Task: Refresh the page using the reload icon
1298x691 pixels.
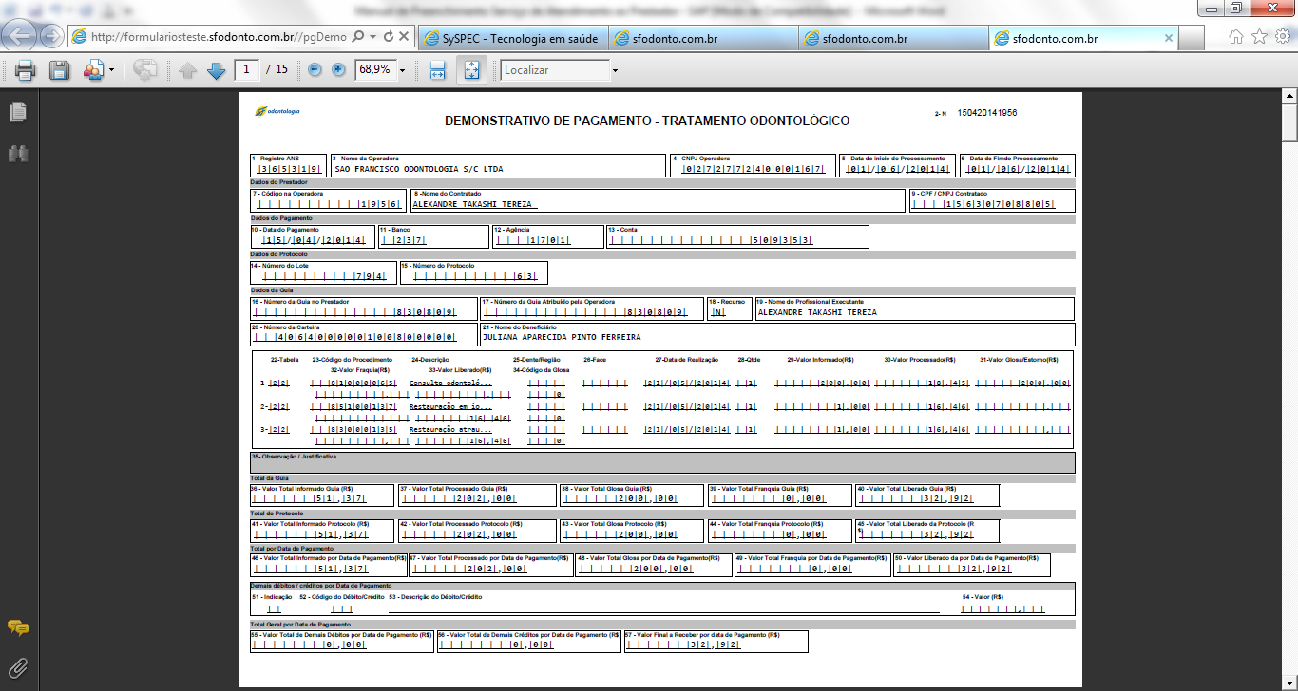Action: pos(388,38)
